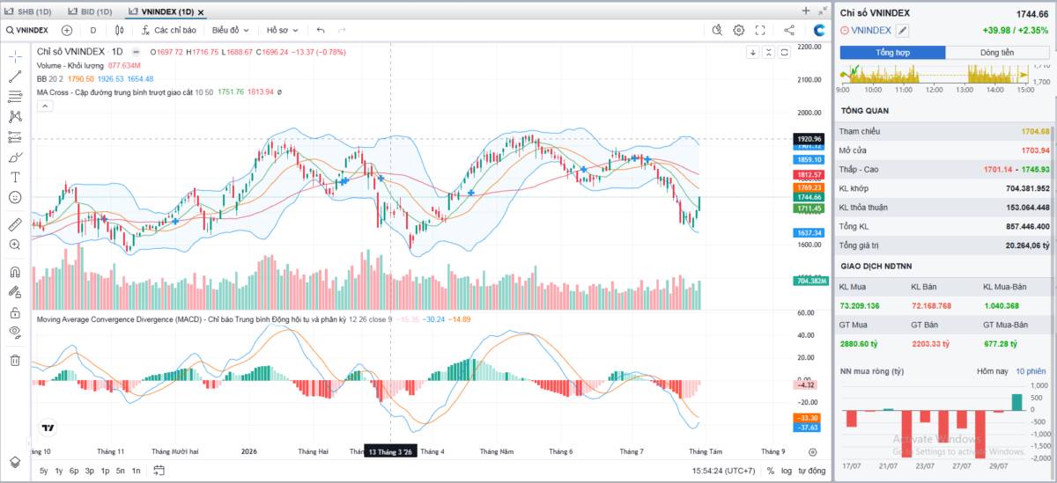Toggle magnet mode in drawing toolbar
Image resolution: width=1057 pixels, height=483 pixels.
pos(15,272)
